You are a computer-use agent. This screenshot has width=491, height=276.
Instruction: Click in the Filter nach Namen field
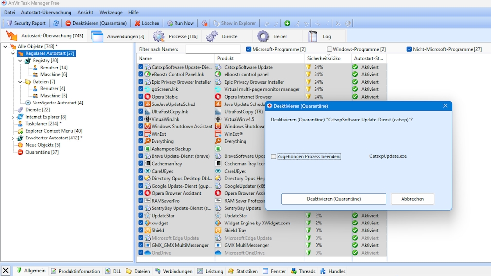tap(212, 49)
